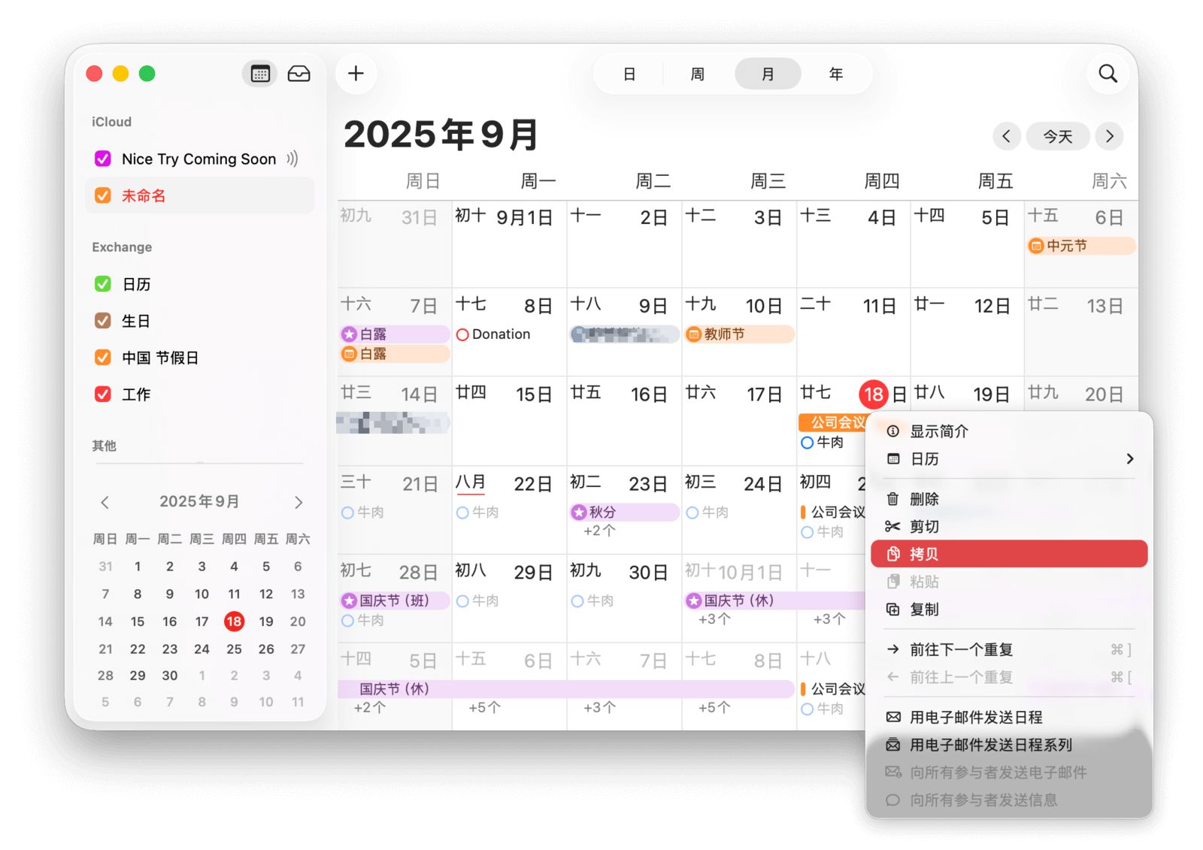1203x850 pixels.
Task: Click the calendar list sidebar icon
Action: pyautogui.click(x=260, y=74)
